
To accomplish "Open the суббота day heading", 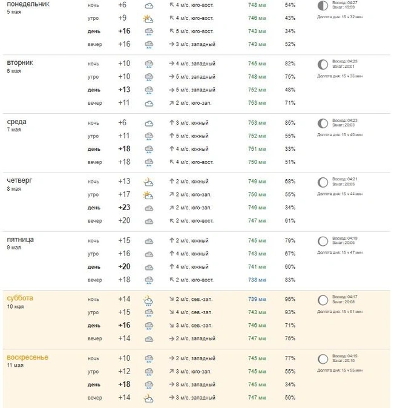I will (x=20, y=298).
